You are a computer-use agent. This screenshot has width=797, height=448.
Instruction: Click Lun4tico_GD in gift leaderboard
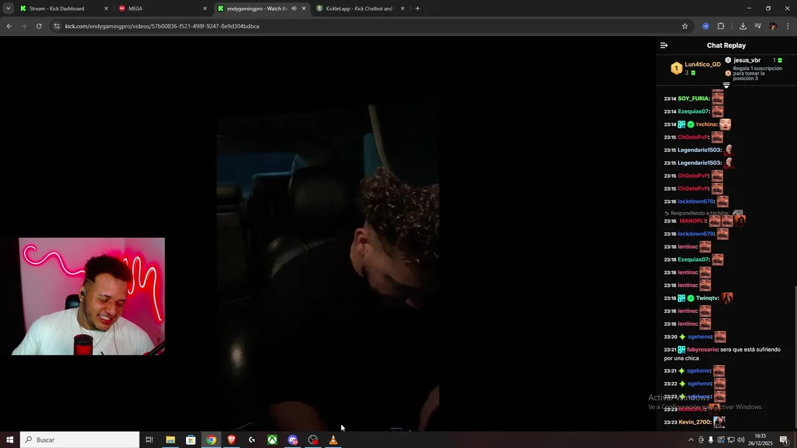(x=702, y=65)
